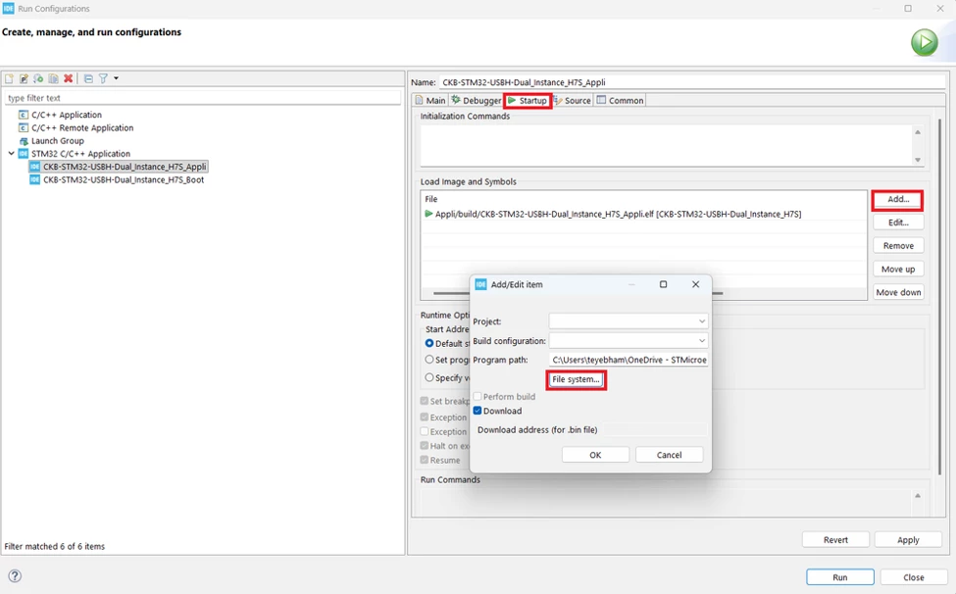Collapse the STM32 C/C++ Application node
The image size is (956, 594).
[x=11, y=154]
